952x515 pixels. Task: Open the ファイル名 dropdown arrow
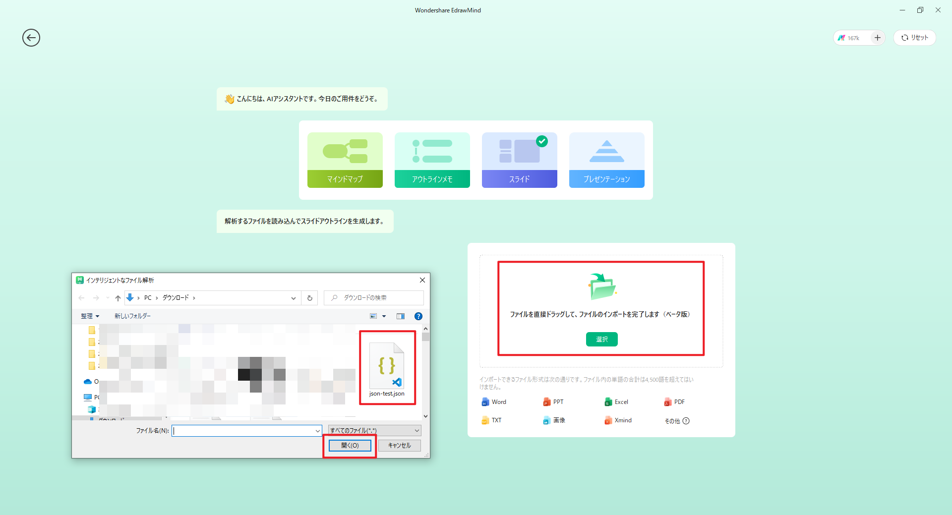(318, 431)
